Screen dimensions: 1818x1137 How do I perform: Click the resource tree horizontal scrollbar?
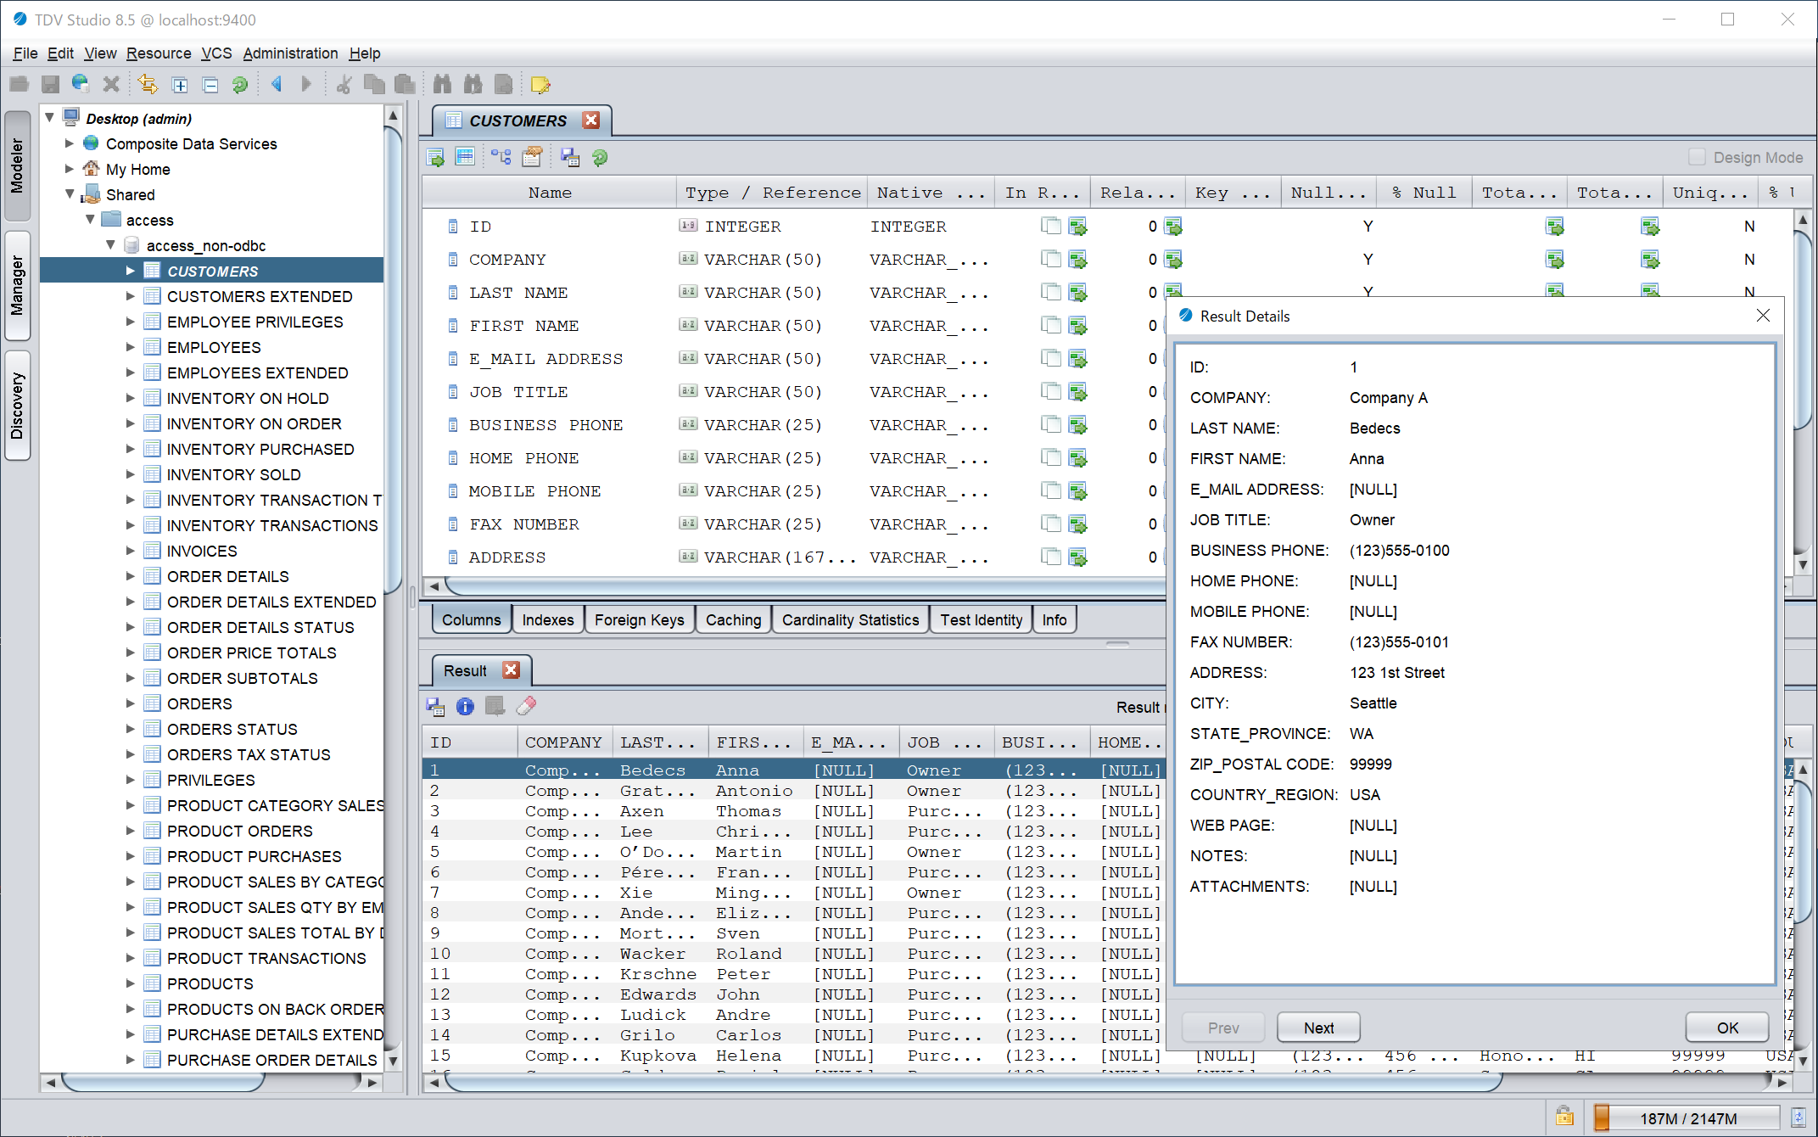tap(163, 1083)
